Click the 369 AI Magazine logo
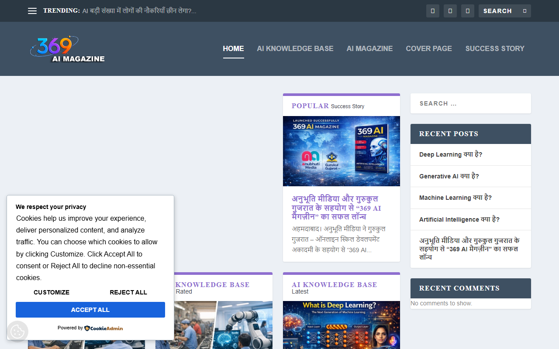Viewport: 559px width, 349px height. (67, 49)
